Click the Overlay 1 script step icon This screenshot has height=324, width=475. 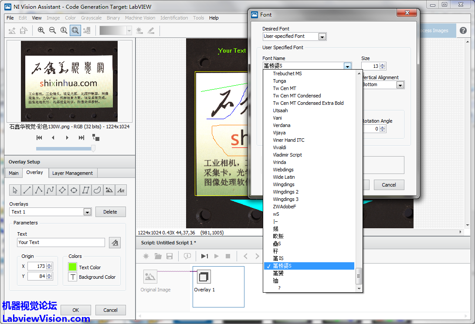point(204,277)
